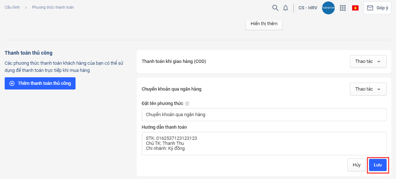Open the notifications bell
Screen dimensions: 396x179
[286, 8]
